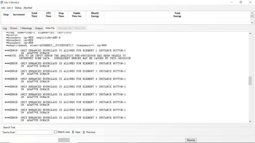Viewport: 255px width, 143px height.
Task: Click the Step Time column header
Action: (x=61, y=15)
